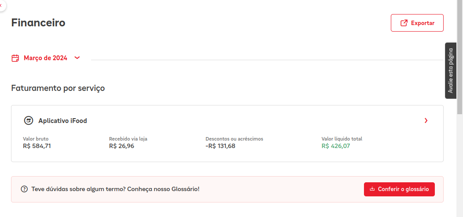
Task: Open the Avalie esta página side tab
Action: (451, 70)
